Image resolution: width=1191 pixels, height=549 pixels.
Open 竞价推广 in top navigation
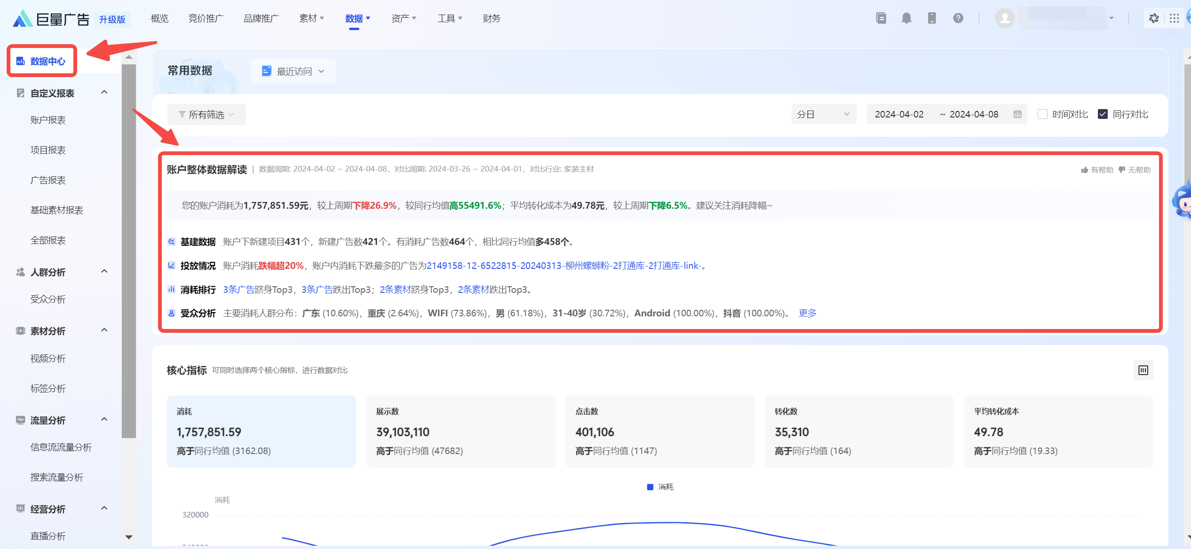coord(206,18)
